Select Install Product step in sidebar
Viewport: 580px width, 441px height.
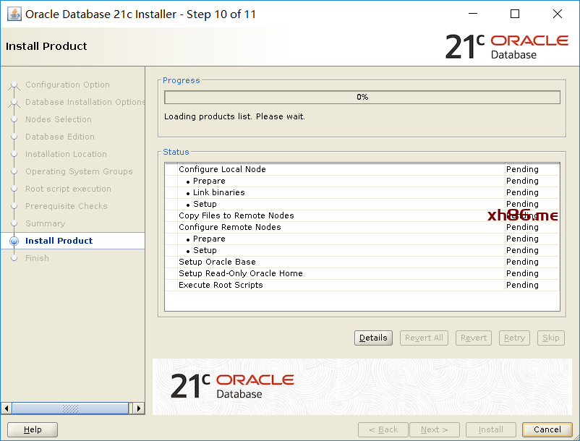pyautogui.click(x=59, y=241)
